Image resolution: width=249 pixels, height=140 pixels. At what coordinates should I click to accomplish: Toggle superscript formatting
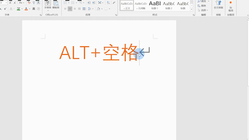pyautogui.click(x=5, y=9)
